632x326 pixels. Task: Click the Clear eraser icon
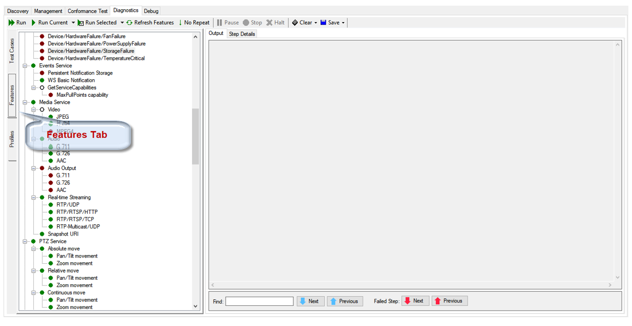[295, 23]
